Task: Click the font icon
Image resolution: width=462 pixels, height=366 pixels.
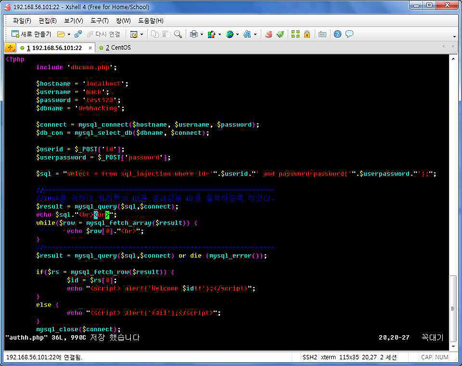Action: coord(247,34)
